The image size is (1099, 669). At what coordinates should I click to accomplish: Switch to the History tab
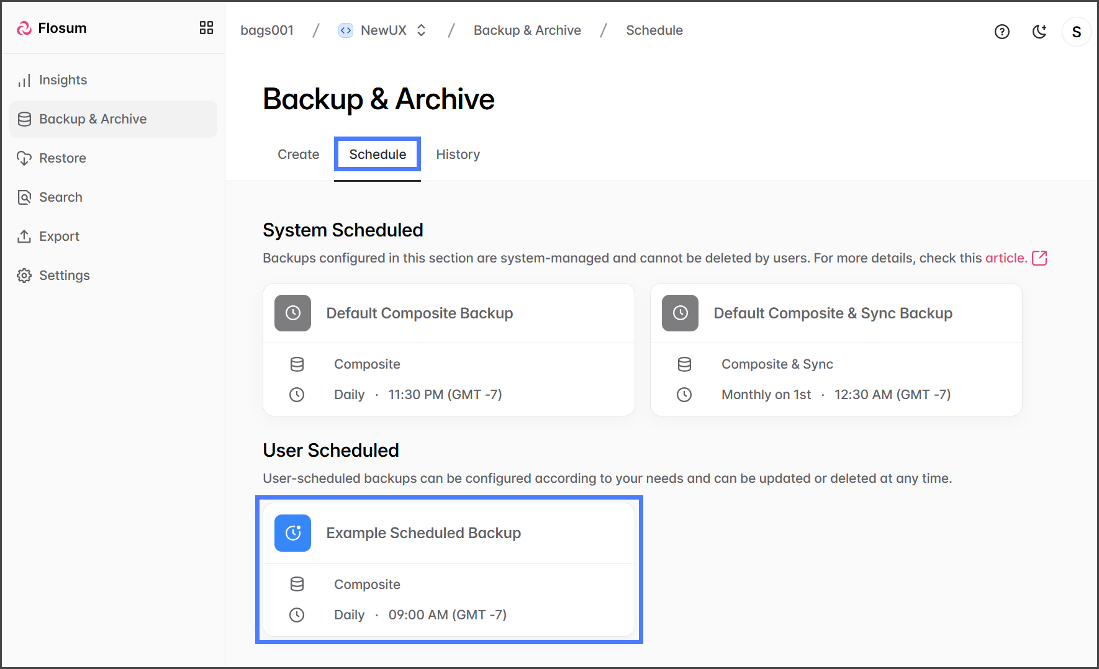(x=458, y=155)
